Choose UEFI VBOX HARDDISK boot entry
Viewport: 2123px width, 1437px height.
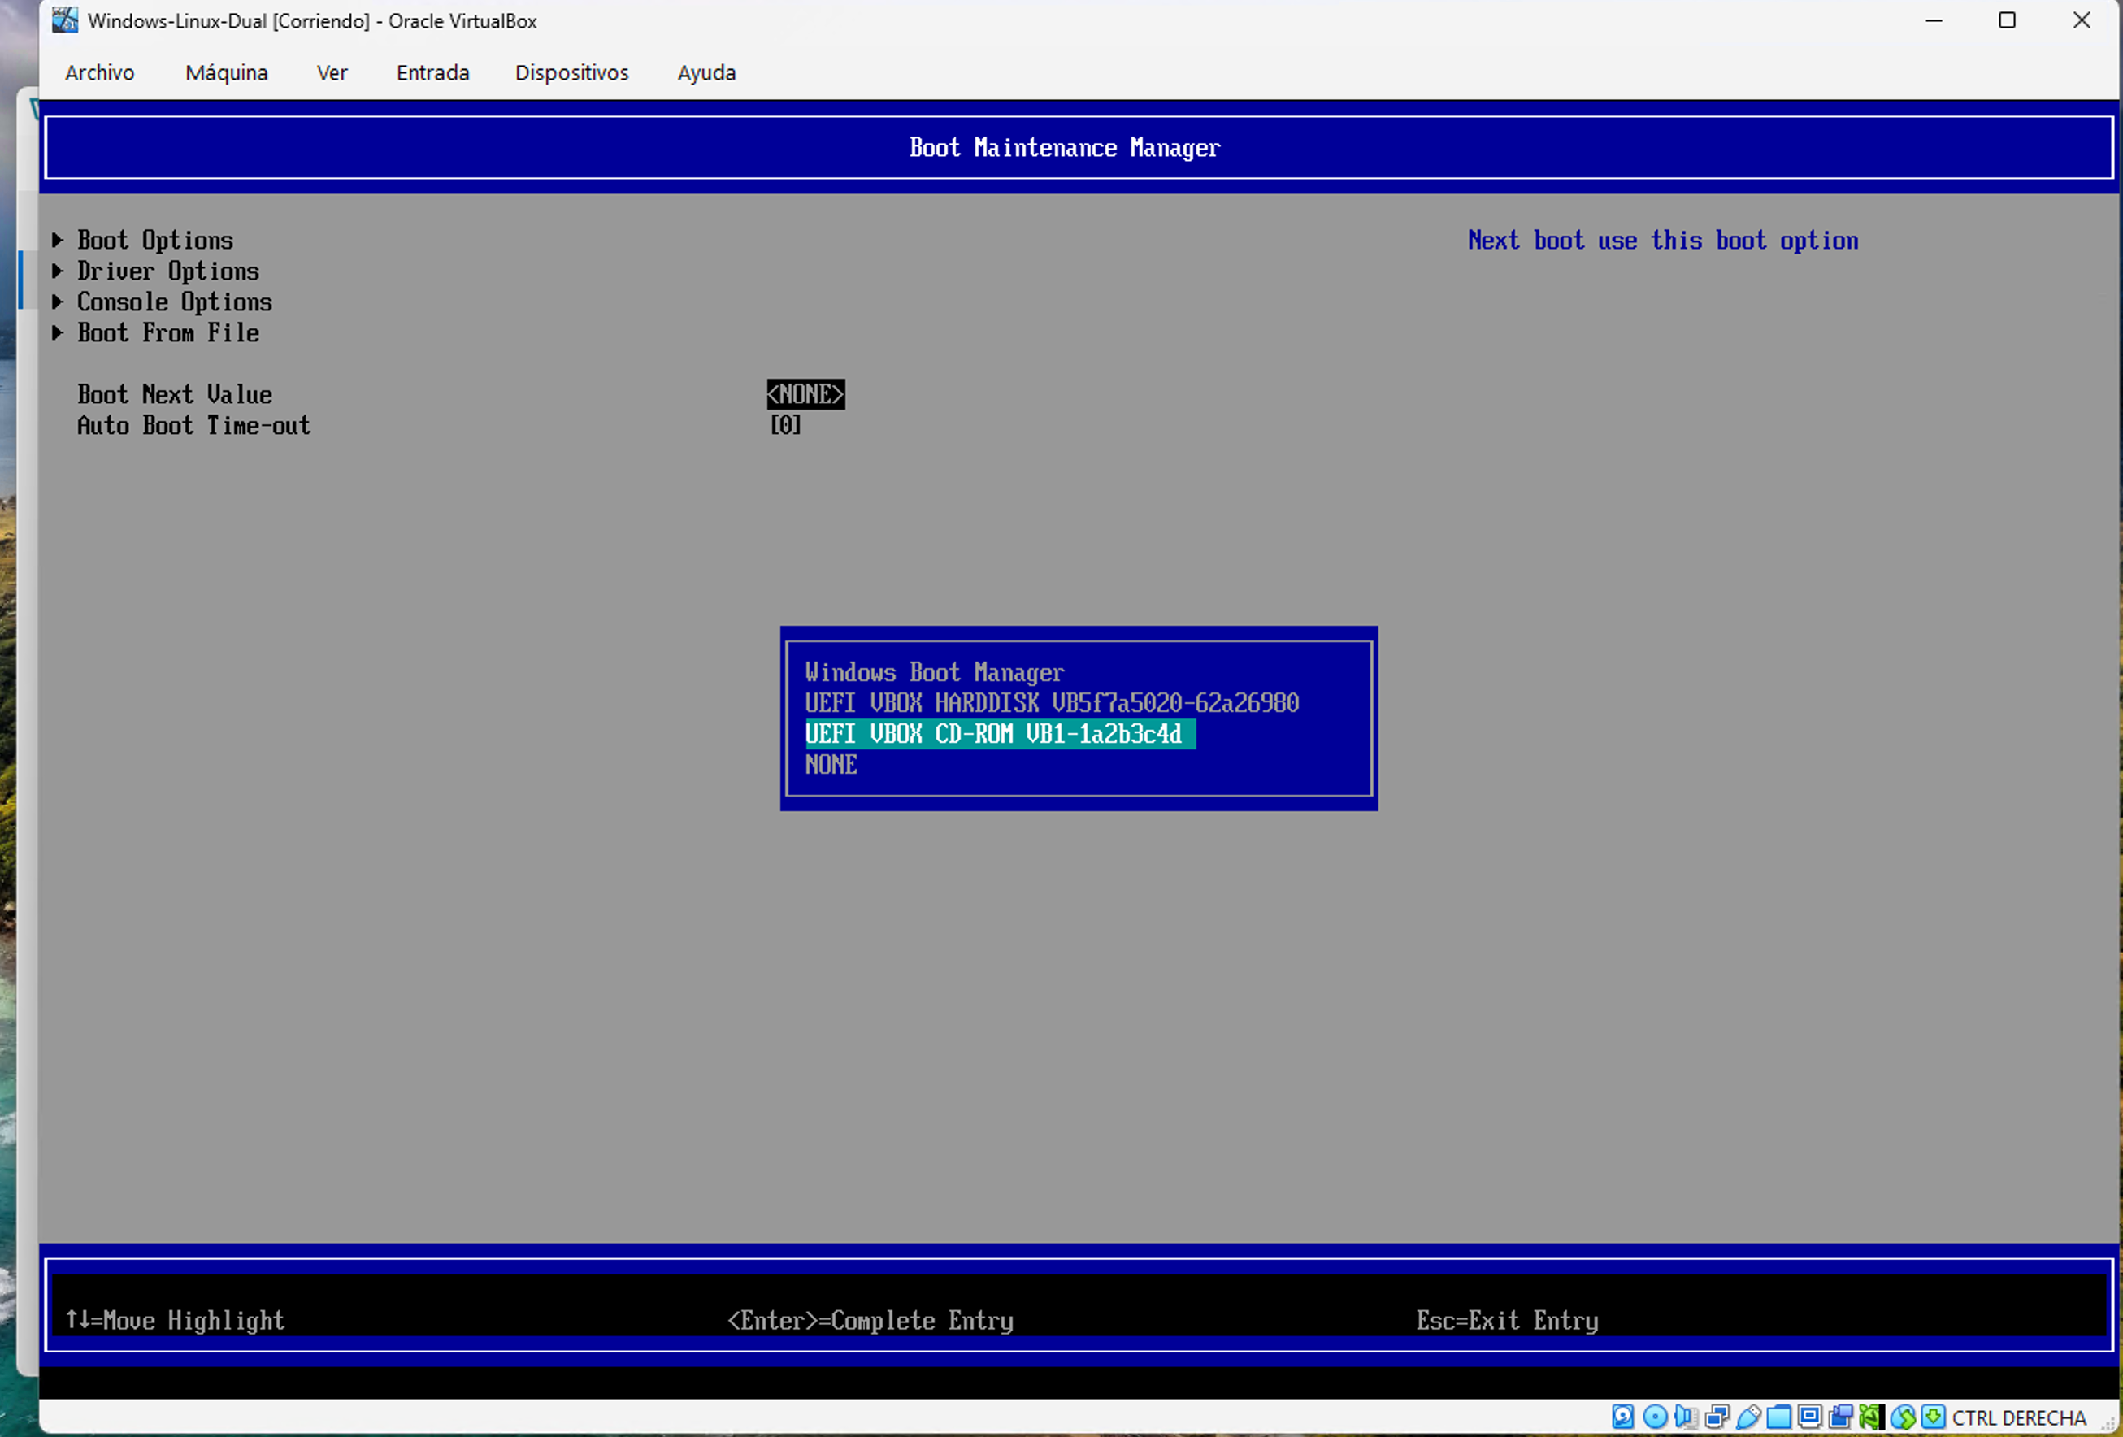point(1052,703)
